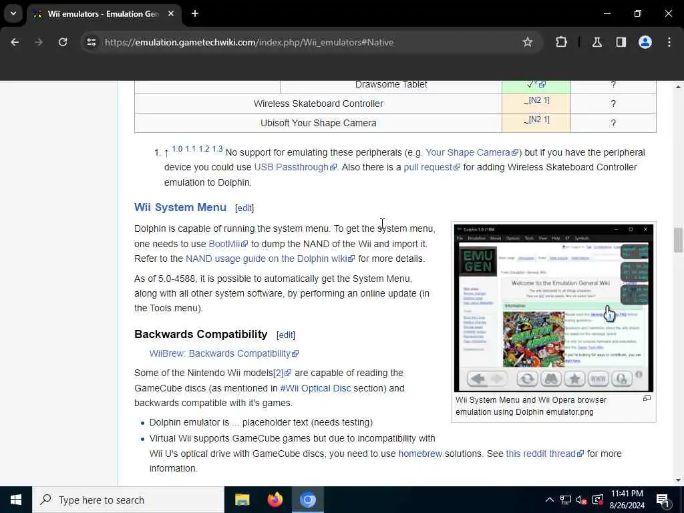Bookmark this page with the star icon
684x513 pixels.
point(528,42)
